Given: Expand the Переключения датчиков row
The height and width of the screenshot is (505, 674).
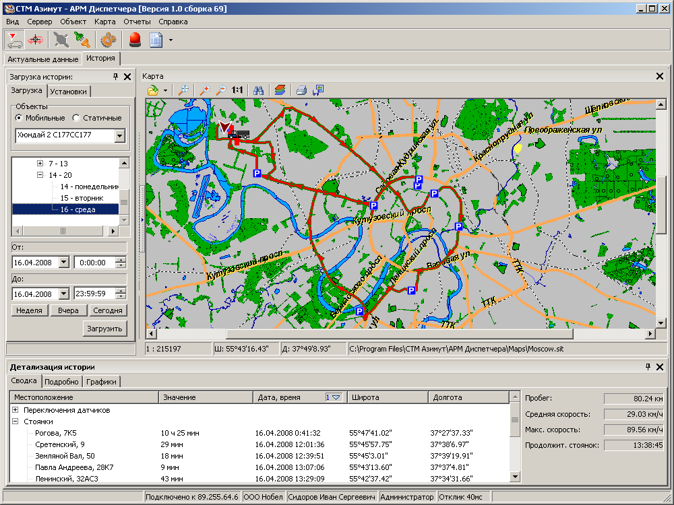Looking at the screenshot, I should tap(16, 409).
